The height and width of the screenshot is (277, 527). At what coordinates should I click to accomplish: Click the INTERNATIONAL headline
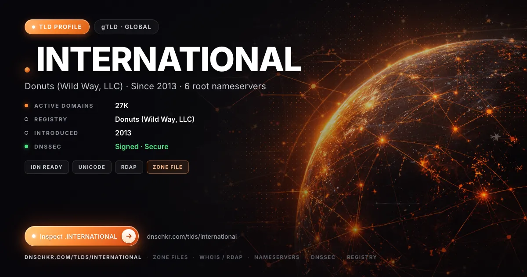point(169,59)
